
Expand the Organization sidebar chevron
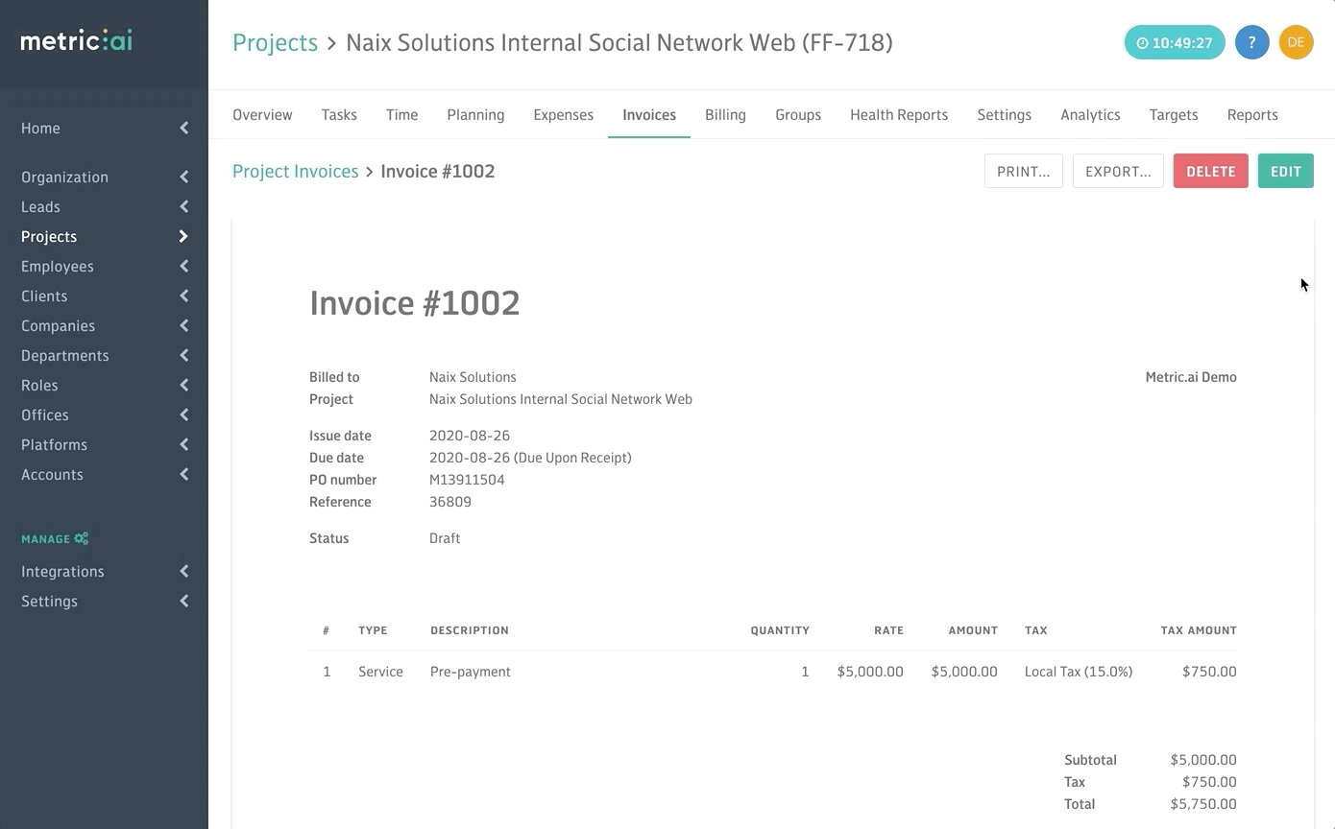click(x=183, y=177)
